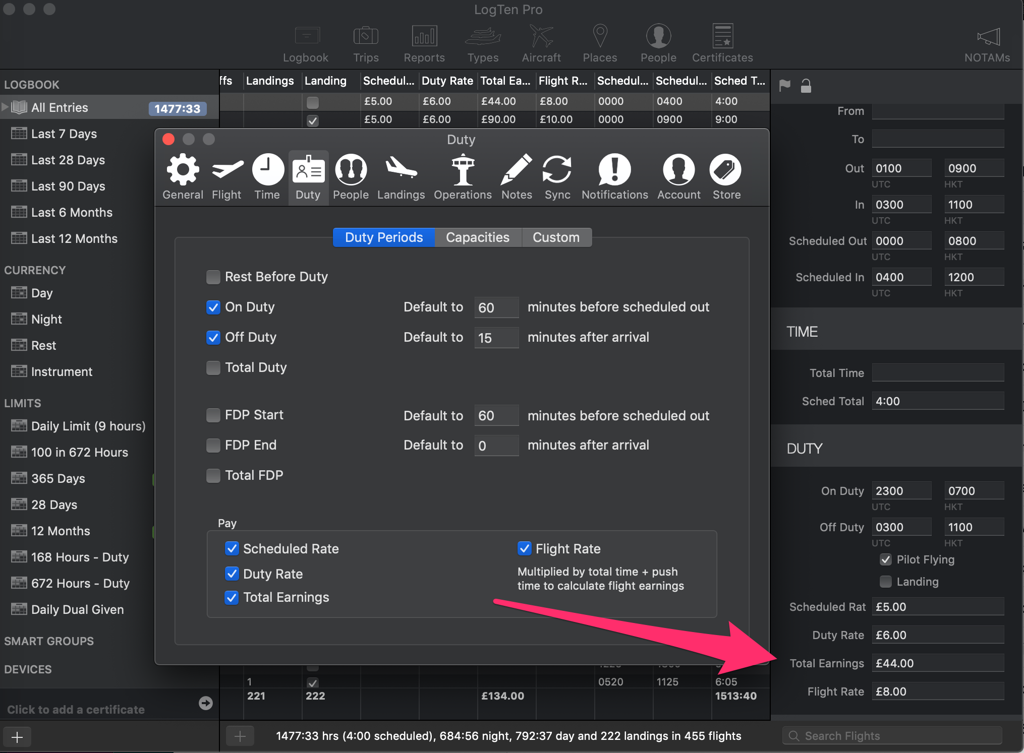Toggle Pilot Flying checkbox in details panel
The width and height of the screenshot is (1024, 753).
(x=885, y=559)
